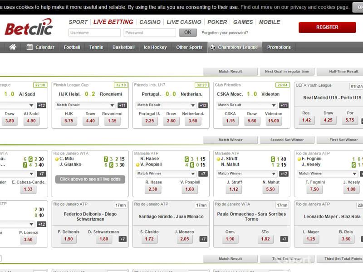
Task: Open Forgotten your password link
Action: point(225,33)
